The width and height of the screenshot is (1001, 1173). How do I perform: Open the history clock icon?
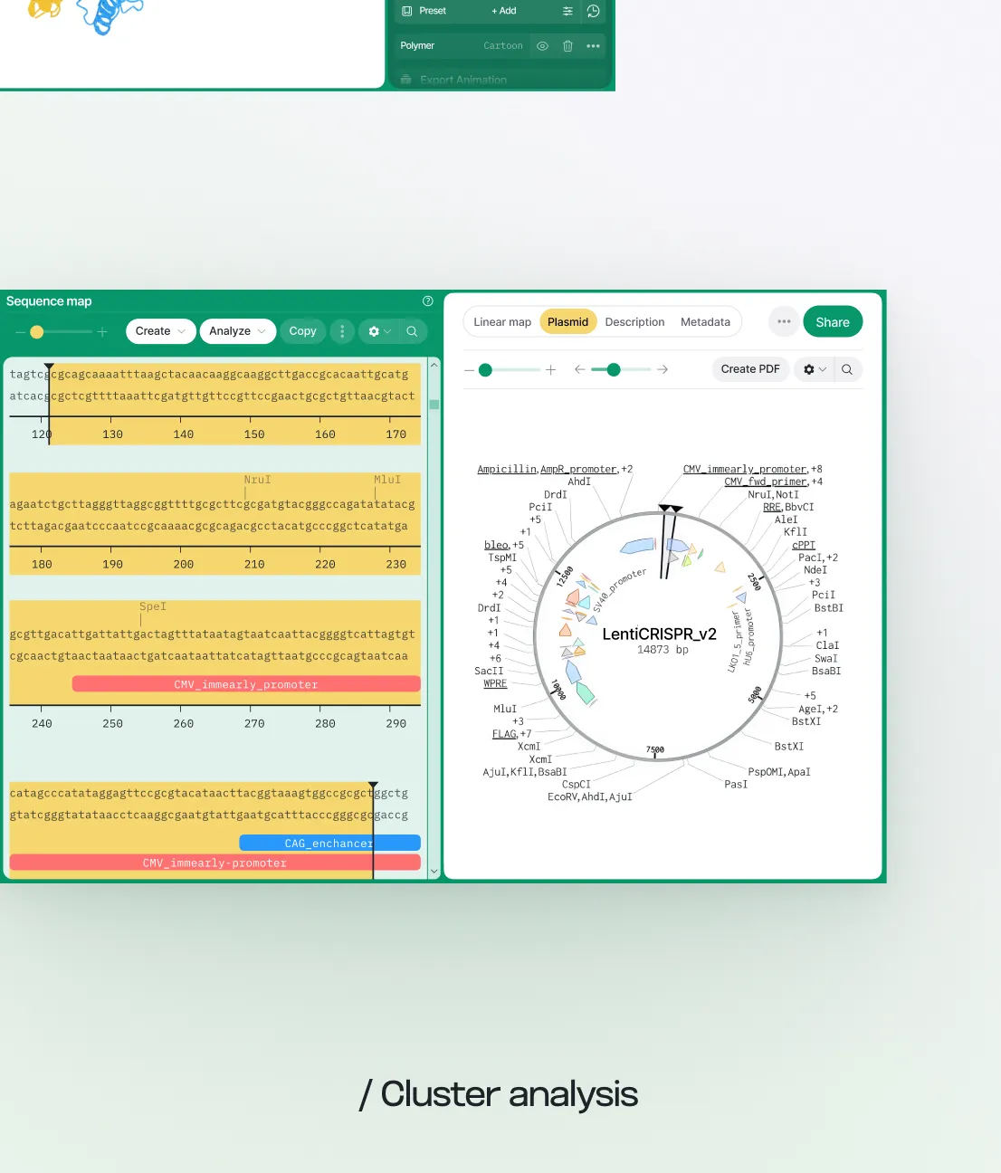[594, 11]
